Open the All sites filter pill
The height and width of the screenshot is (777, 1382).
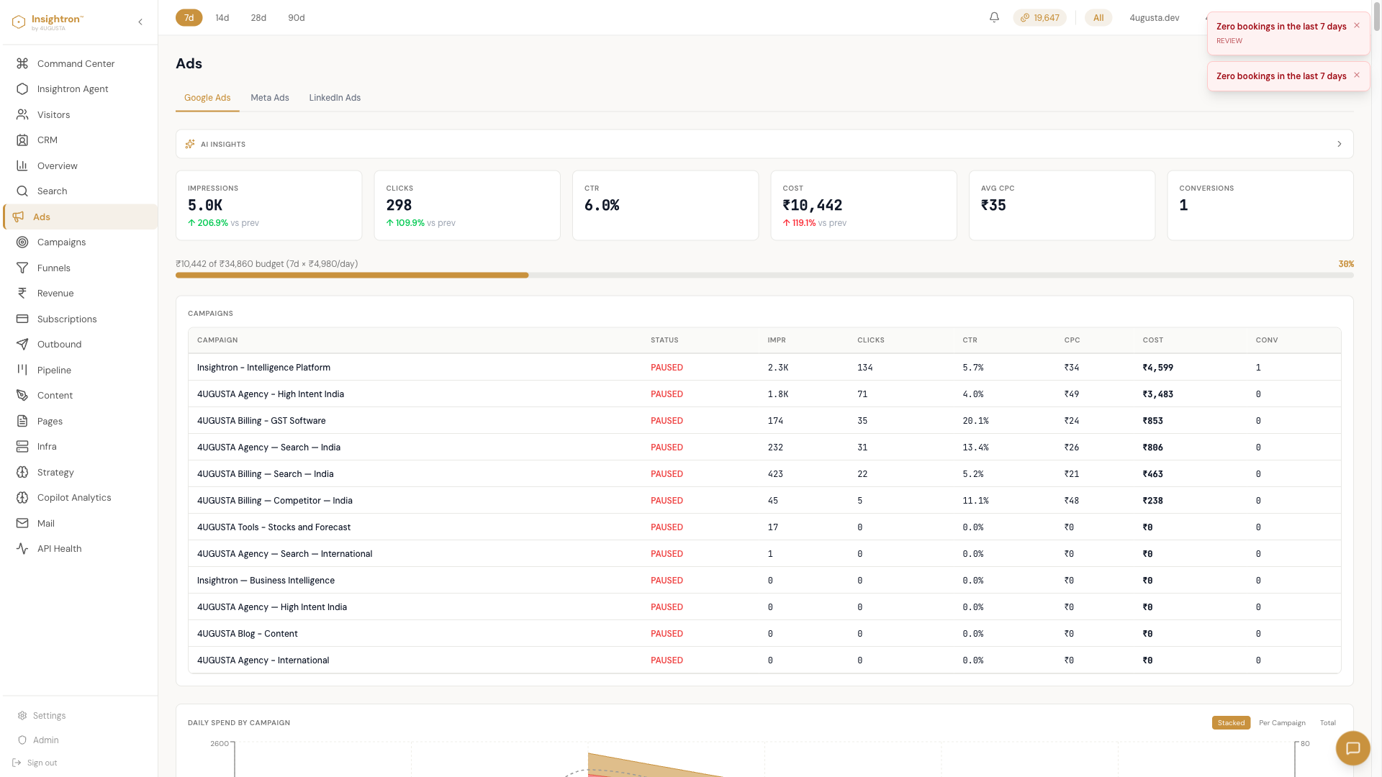click(x=1098, y=17)
